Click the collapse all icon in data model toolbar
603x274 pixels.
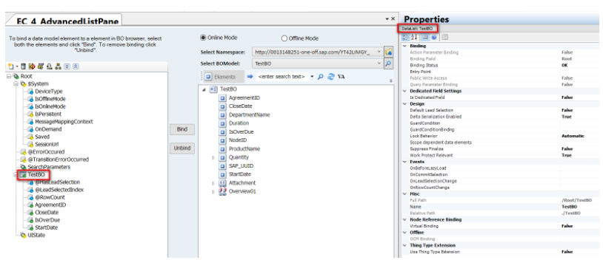(76, 66)
